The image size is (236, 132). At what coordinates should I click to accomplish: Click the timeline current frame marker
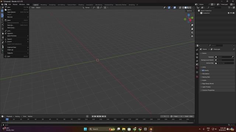(7, 119)
